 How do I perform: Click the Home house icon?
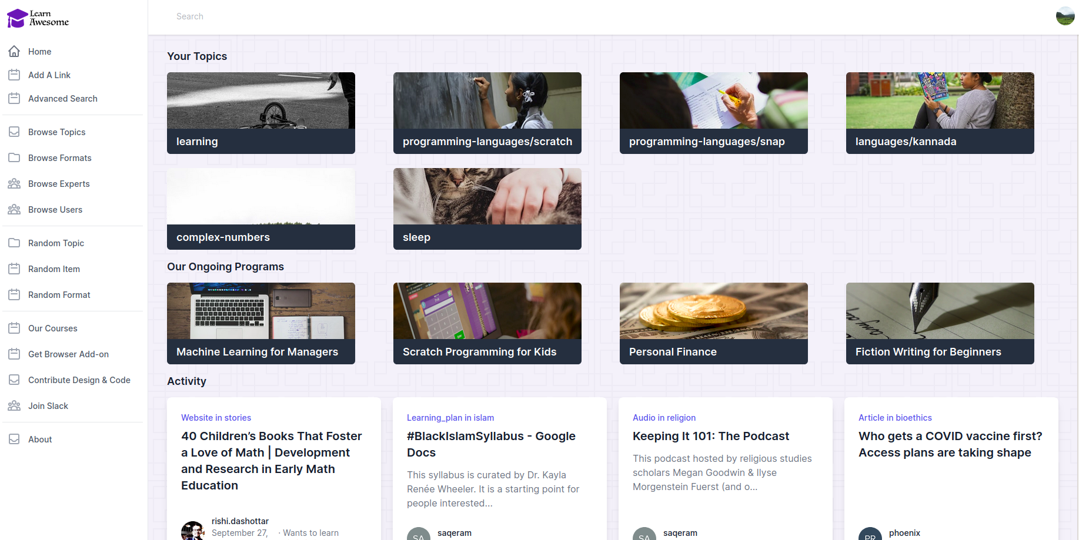click(x=14, y=52)
